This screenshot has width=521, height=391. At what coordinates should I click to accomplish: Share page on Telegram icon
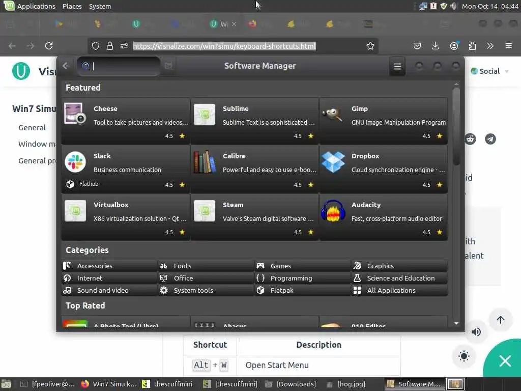tap(490, 139)
